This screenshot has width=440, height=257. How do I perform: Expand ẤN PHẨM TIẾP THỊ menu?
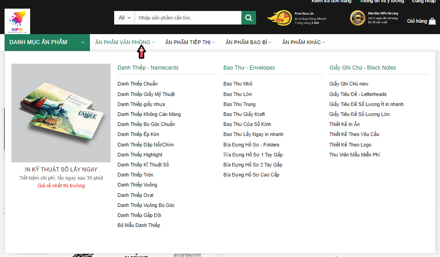pos(190,42)
